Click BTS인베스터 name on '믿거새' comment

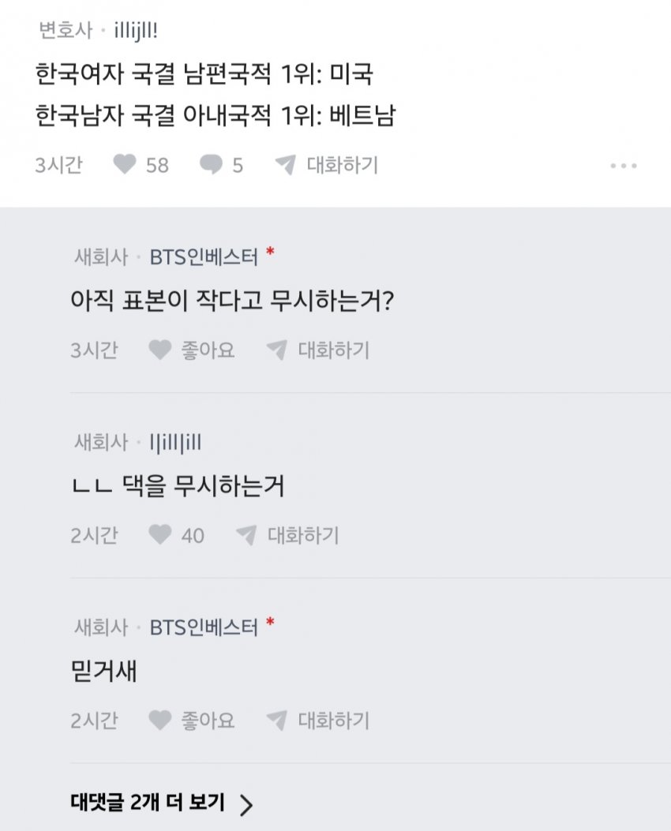click(x=204, y=627)
